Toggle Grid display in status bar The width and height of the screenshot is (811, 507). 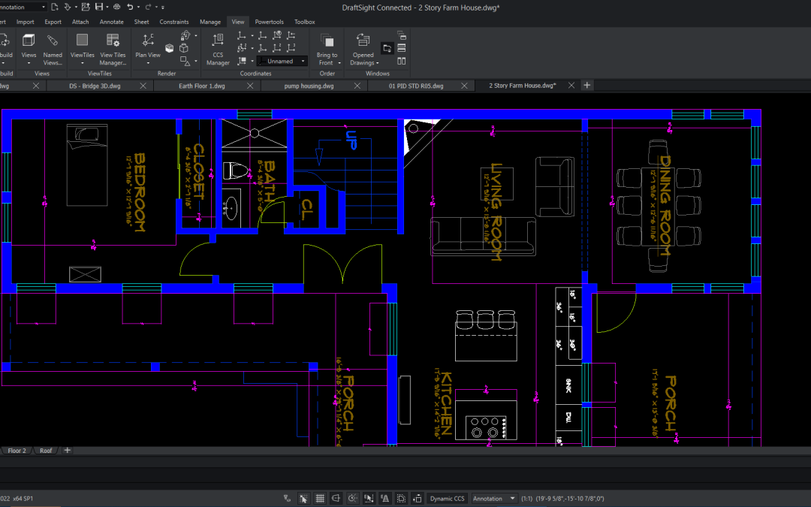tap(320, 499)
